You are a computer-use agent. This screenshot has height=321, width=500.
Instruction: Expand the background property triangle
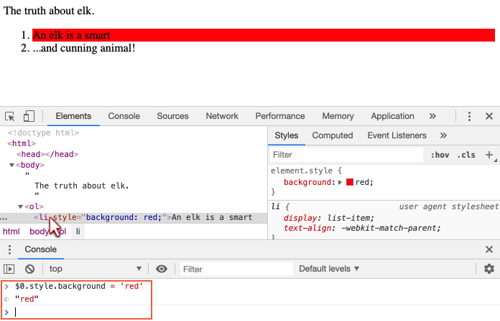341,183
